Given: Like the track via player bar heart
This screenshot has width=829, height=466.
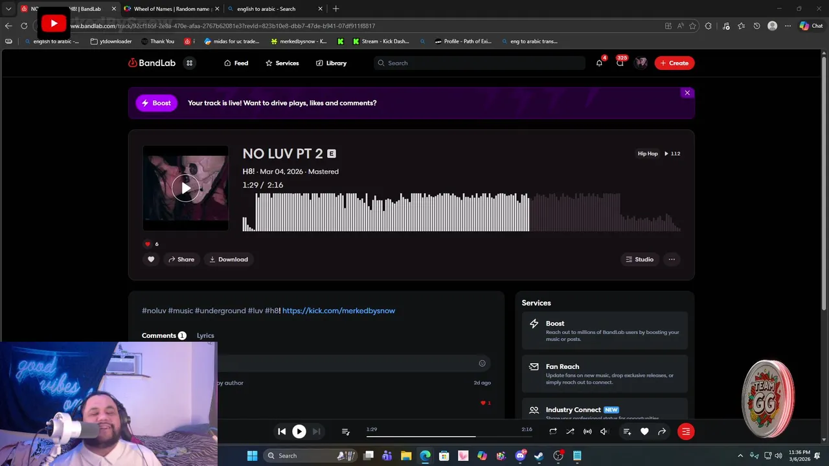Looking at the screenshot, I should coord(644,432).
